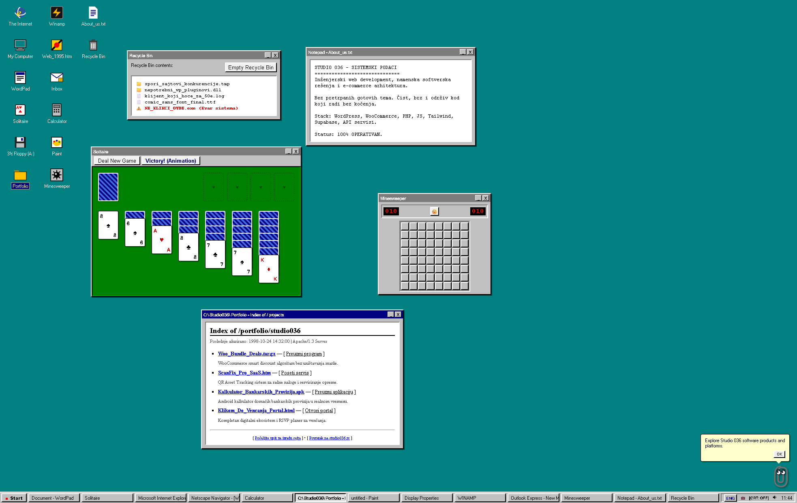The height and width of the screenshot is (503, 797).
Task: Click Povratak na studio036.rs link
Action: click(329, 438)
